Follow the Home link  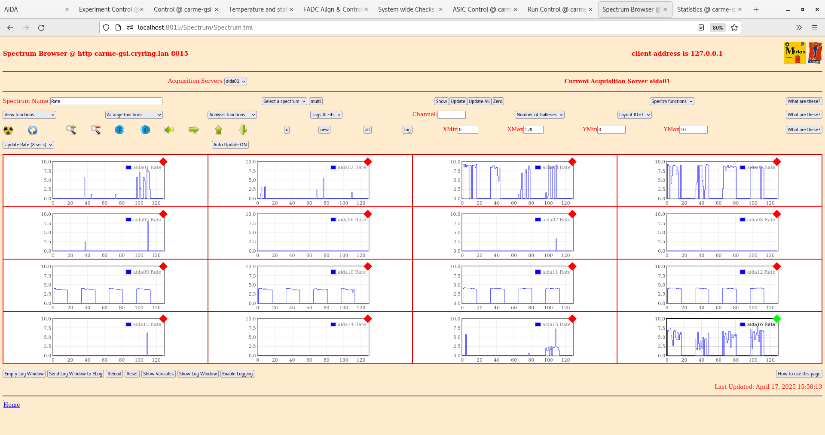coord(12,405)
